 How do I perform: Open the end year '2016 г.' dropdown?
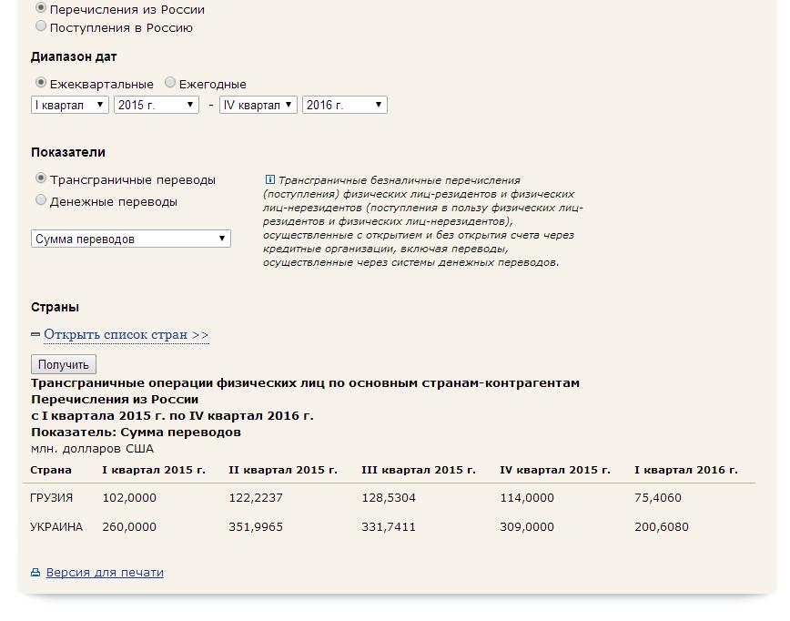pyautogui.click(x=345, y=105)
